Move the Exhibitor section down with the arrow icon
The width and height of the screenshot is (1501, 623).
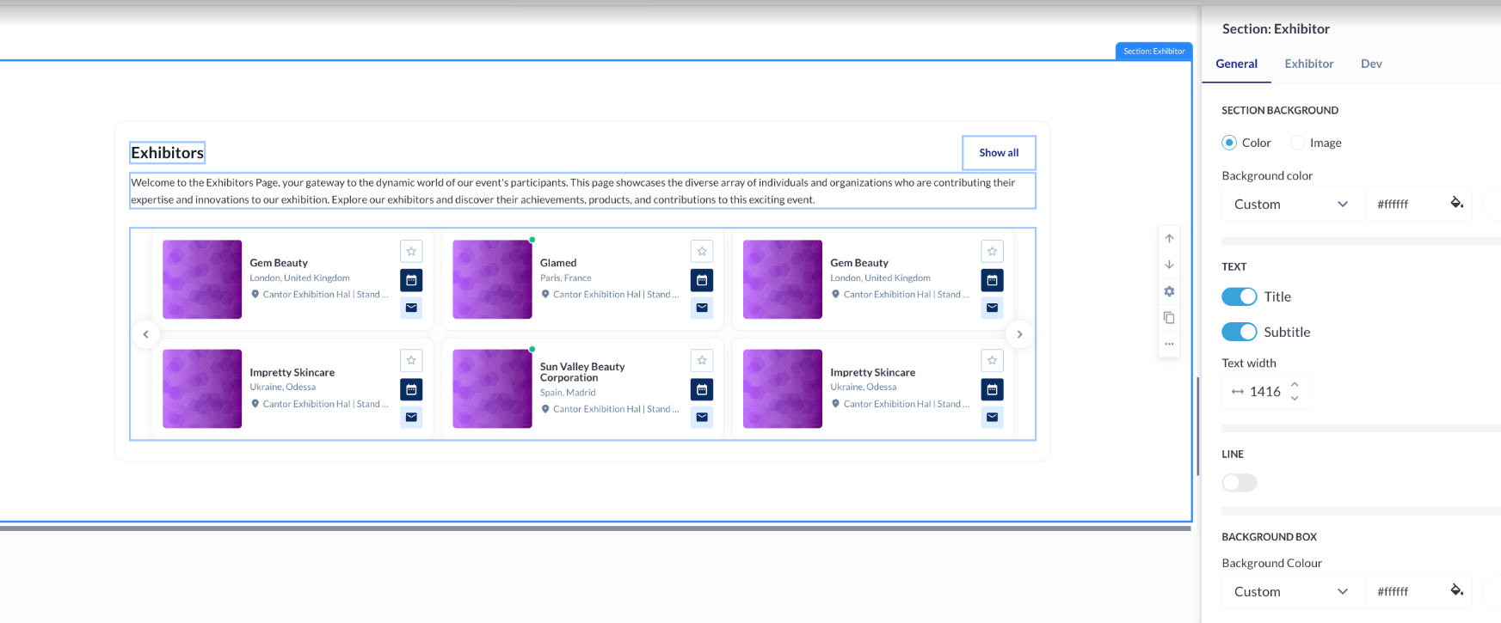(1169, 265)
